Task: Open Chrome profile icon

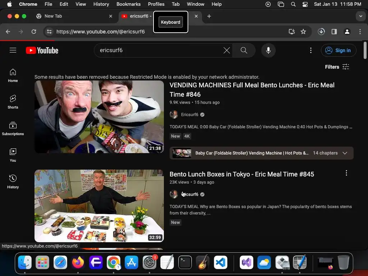Action: 347,32
